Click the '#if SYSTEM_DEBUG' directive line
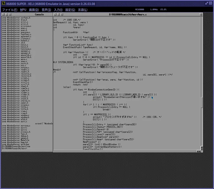Image resolution: width=214 pixels, height=189 pixels. [x=63, y=62]
